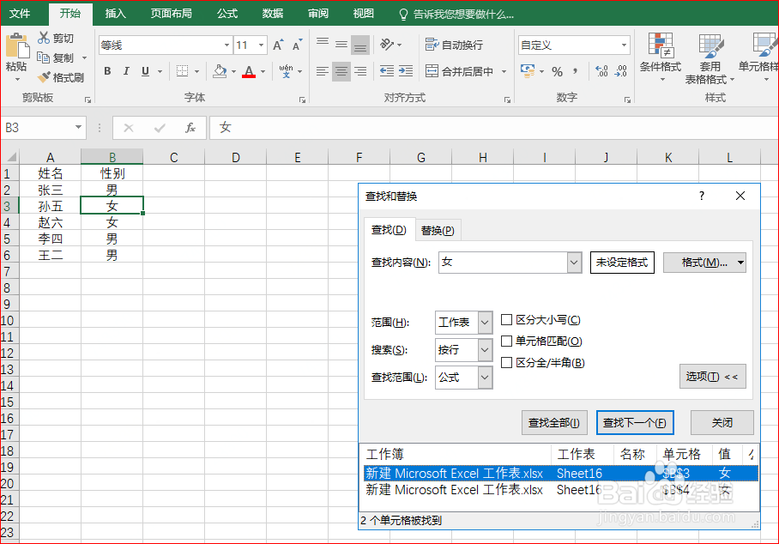Switch to the 替换 tab
This screenshot has height=544, width=779.
tap(438, 230)
